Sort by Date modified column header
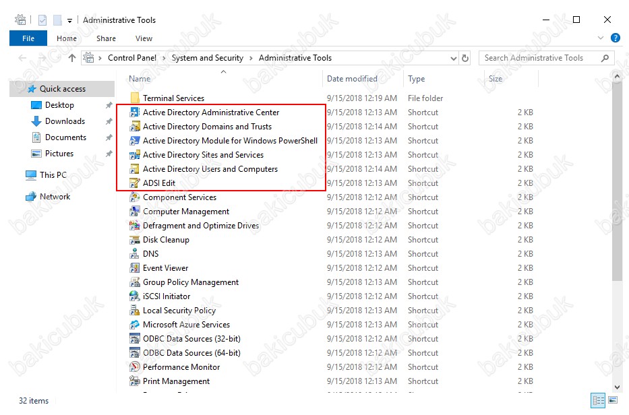Viewport: 629px width, 415px height. point(352,79)
